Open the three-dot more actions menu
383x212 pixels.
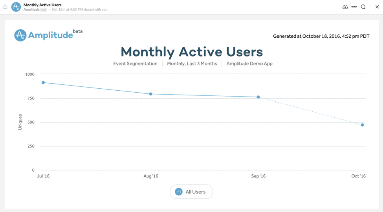(354, 7)
